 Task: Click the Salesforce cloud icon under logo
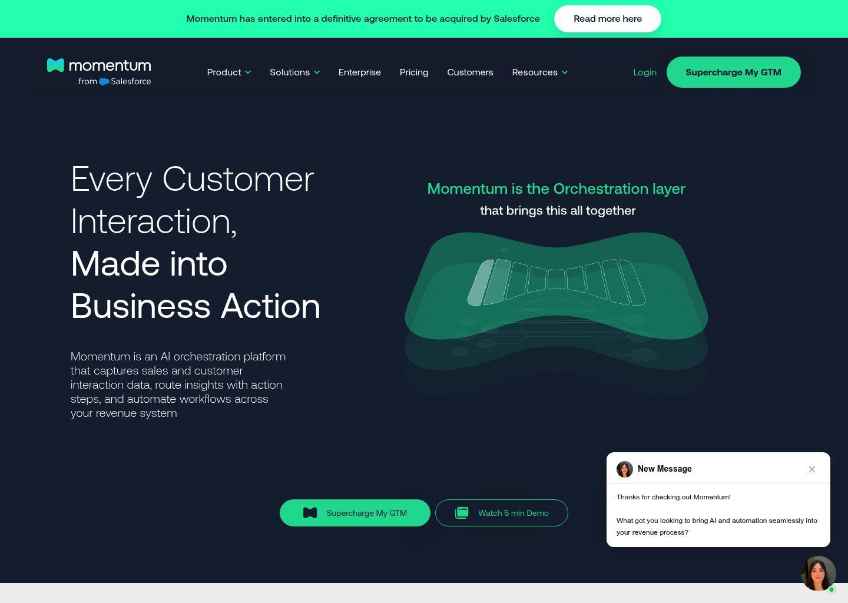coord(104,81)
